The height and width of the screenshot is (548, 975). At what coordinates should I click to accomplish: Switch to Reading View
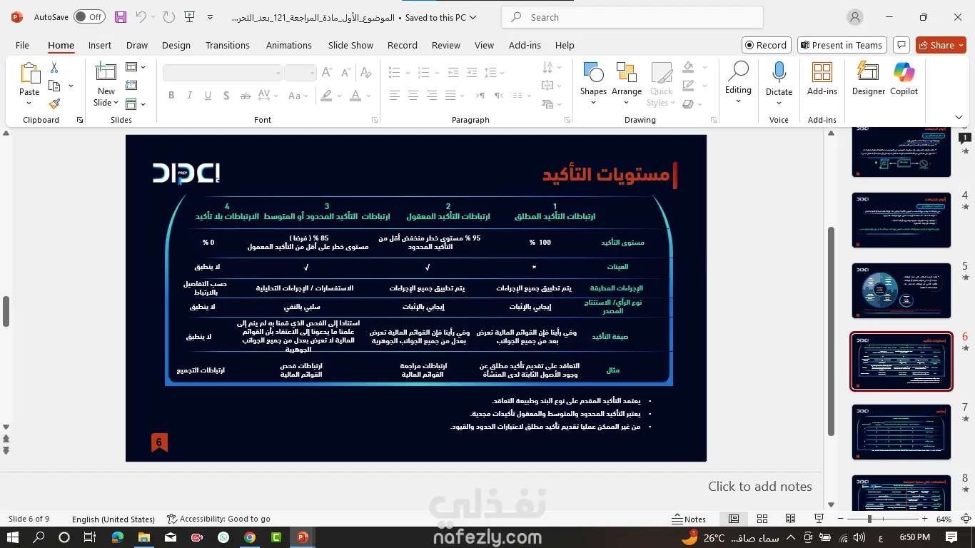pyautogui.click(x=790, y=519)
